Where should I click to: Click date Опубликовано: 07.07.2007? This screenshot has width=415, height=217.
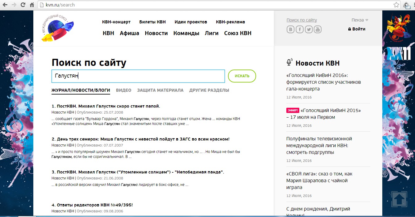[x=100, y=145]
